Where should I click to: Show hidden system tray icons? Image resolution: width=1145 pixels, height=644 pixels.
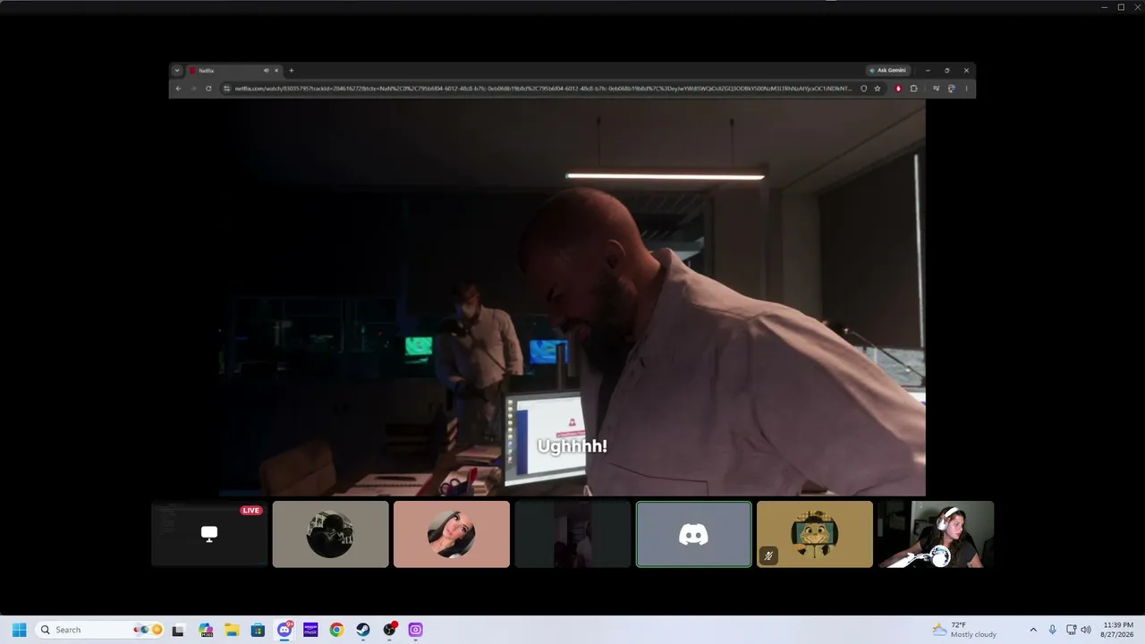[x=1033, y=630]
